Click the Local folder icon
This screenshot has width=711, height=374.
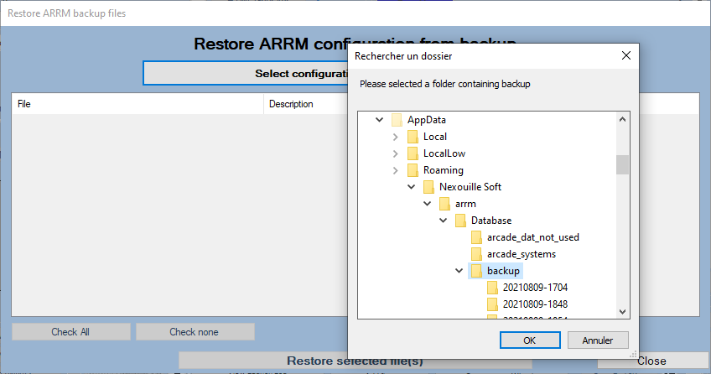coord(413,137)
